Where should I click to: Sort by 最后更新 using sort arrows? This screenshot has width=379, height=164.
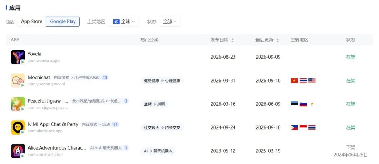click(x=278, y=40)
